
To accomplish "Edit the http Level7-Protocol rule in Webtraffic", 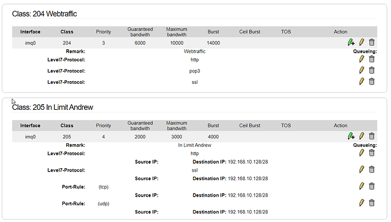I will coord(362,59).
